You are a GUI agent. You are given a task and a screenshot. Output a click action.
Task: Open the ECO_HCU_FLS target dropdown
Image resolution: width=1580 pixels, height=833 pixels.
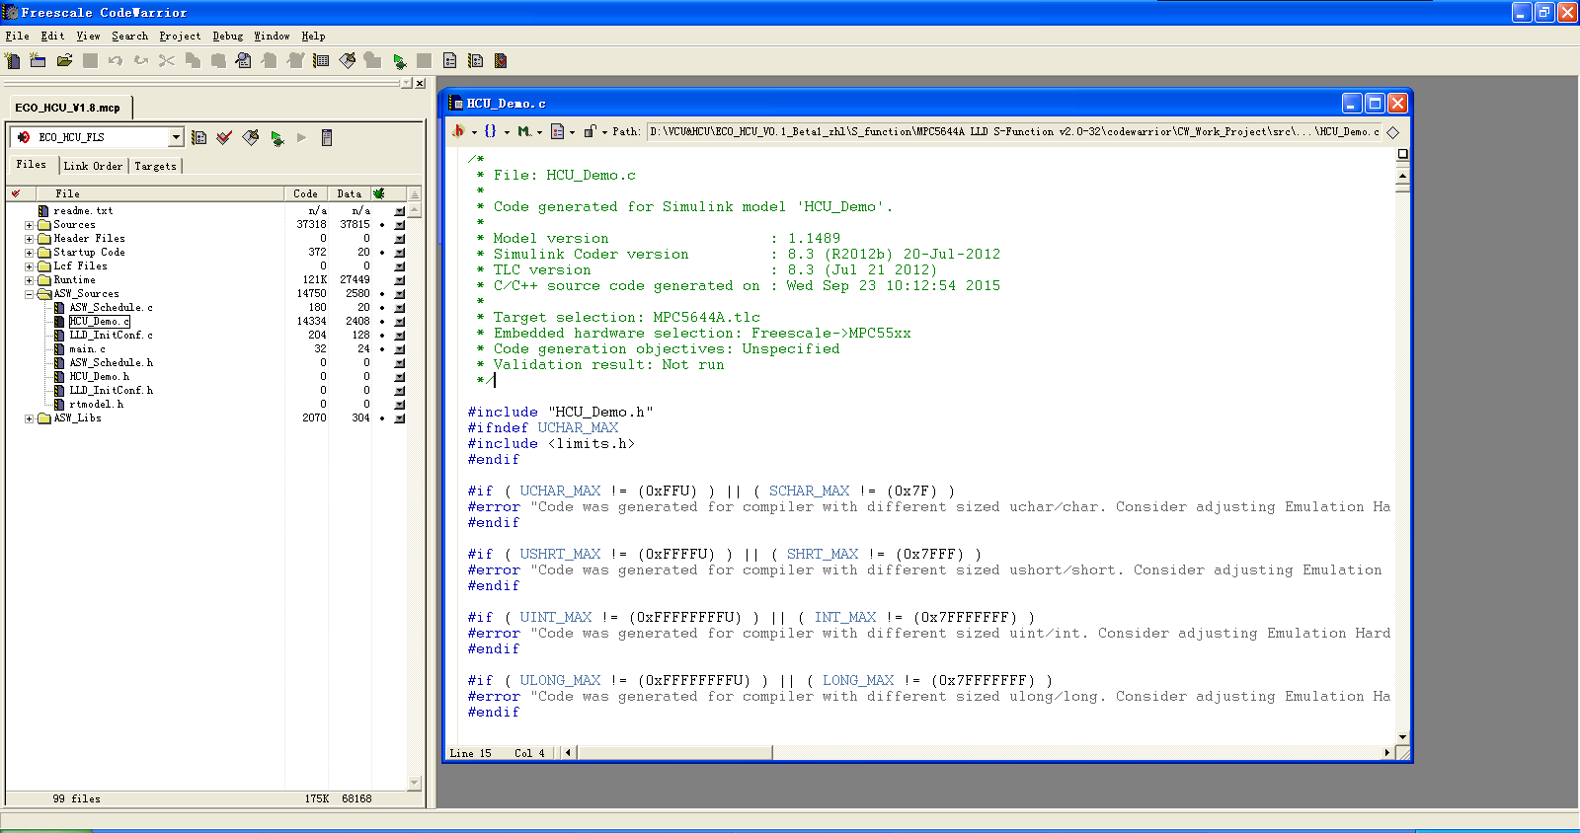176,137
